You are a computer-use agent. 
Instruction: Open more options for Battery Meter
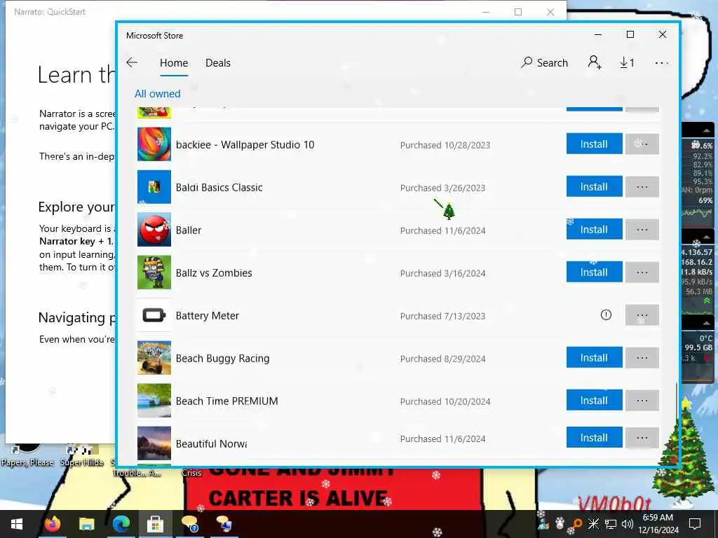click(642, 315)
